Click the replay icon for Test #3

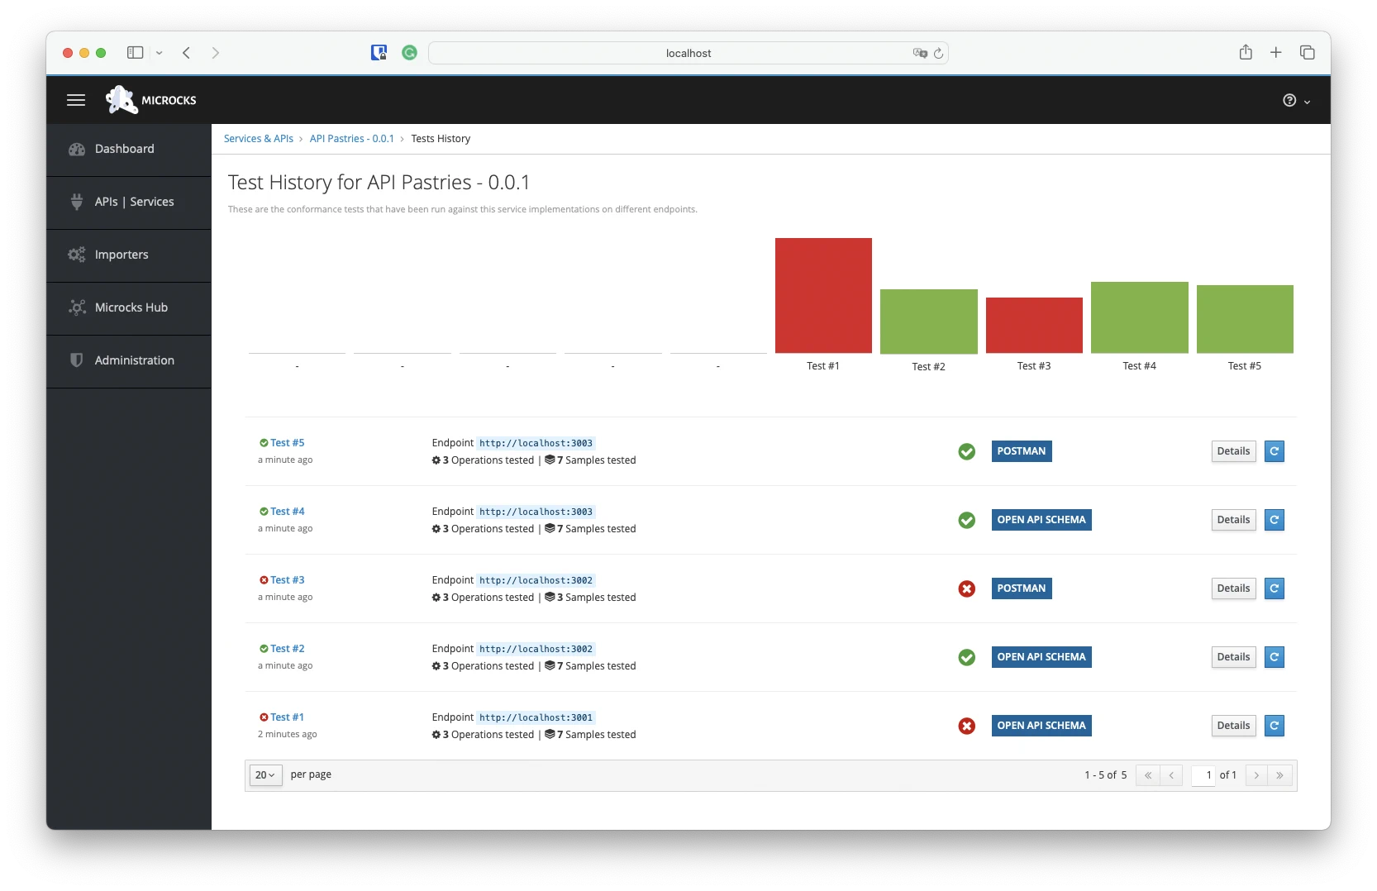1274,588
